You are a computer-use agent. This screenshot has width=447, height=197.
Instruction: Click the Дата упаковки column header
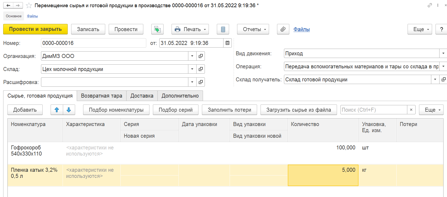204,130
